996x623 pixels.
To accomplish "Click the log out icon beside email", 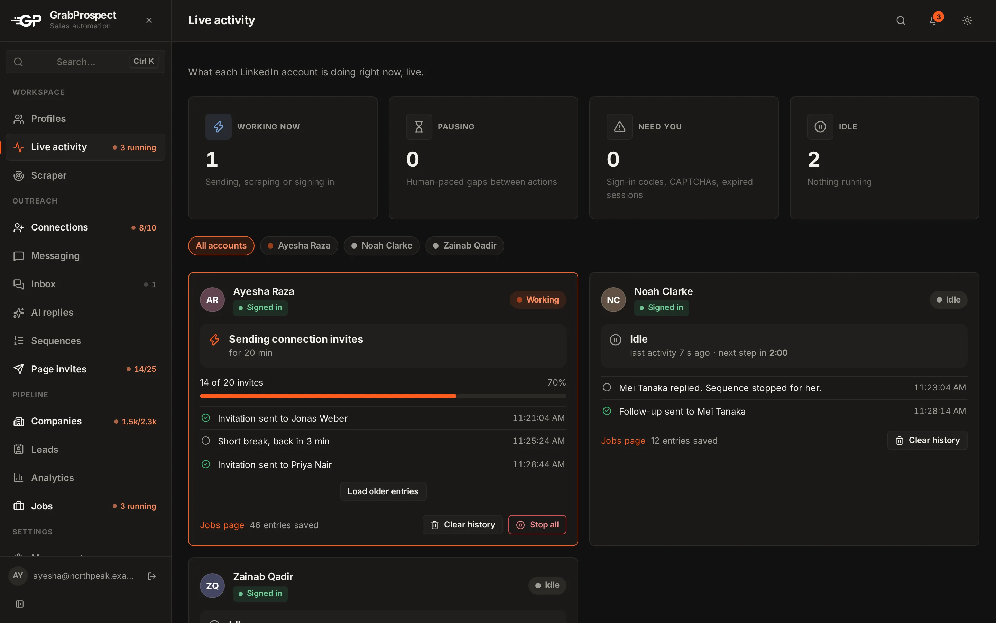I will 151,576.
